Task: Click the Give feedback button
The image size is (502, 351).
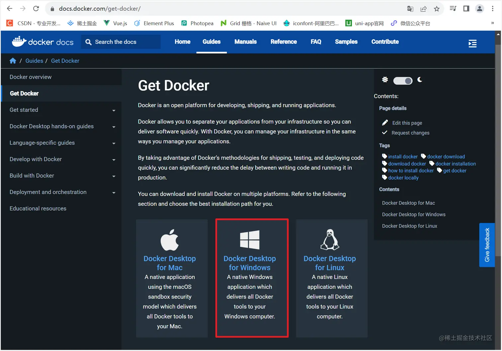Action: click(487, 245)
